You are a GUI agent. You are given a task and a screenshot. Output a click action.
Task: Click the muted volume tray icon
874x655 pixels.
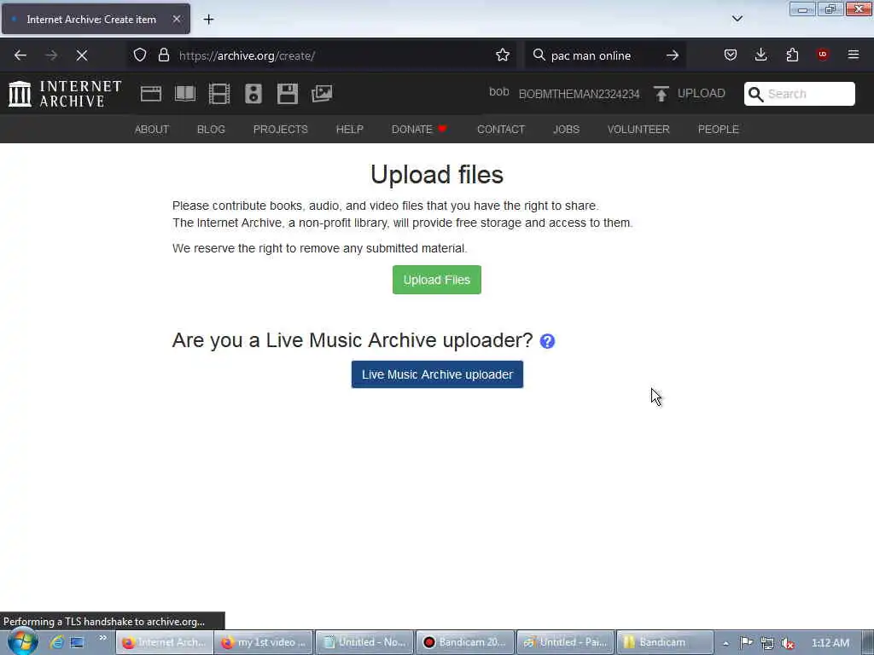pyautogui.click(x=787, y=643)
